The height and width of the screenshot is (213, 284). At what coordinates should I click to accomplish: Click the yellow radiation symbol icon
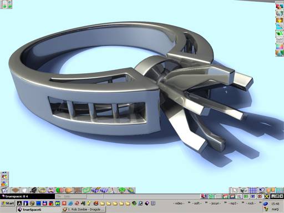pos(267,196)
